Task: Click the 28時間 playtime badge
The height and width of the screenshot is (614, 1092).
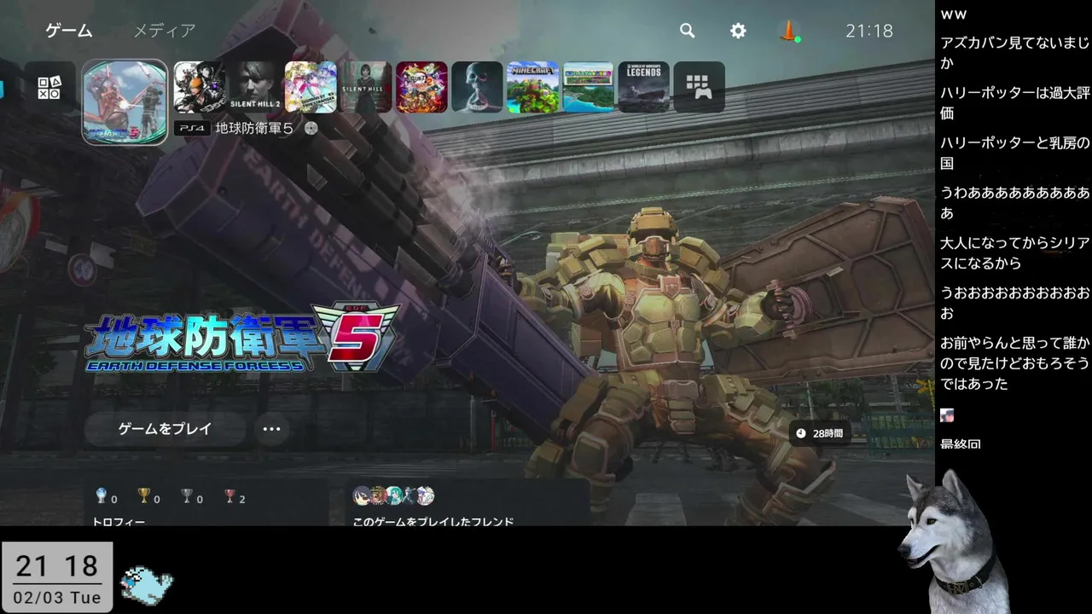Action: [819, 433]
